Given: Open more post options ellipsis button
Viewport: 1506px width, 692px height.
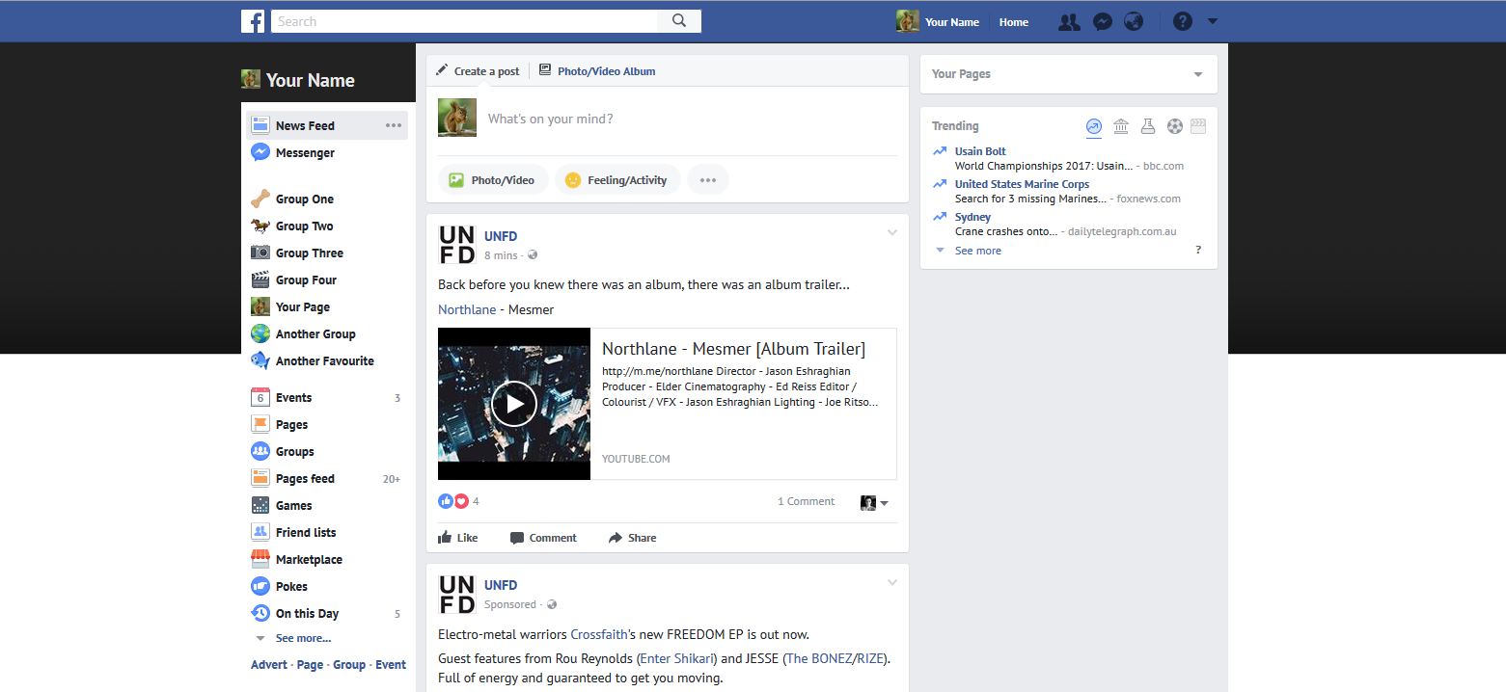Looking at the screenshot, I should coord(708,180).
